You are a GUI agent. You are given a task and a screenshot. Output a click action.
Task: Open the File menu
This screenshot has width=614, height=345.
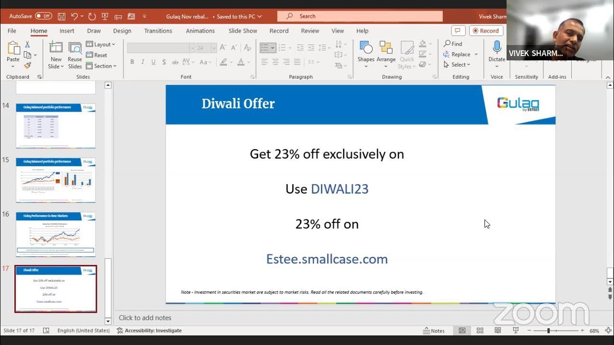coord(12,31)
